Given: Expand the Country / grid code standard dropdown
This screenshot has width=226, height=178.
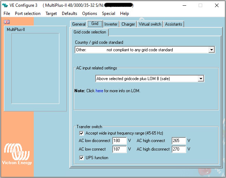Looking at the screenshot, I should click(x=211, y=50).
